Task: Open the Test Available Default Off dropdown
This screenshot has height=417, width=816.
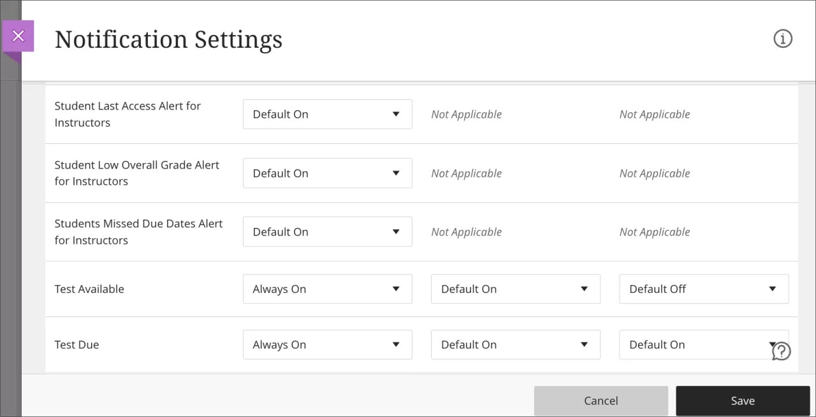Action: 703,288
